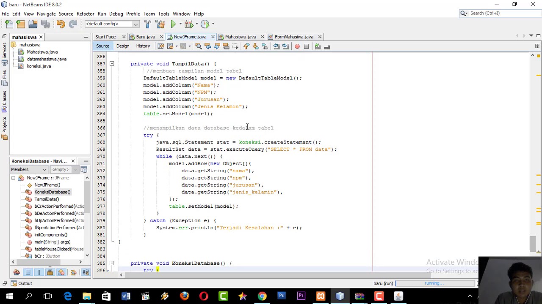Click the Build Project hammer icon
Viewport: 542px width, 304px height.
147,24
